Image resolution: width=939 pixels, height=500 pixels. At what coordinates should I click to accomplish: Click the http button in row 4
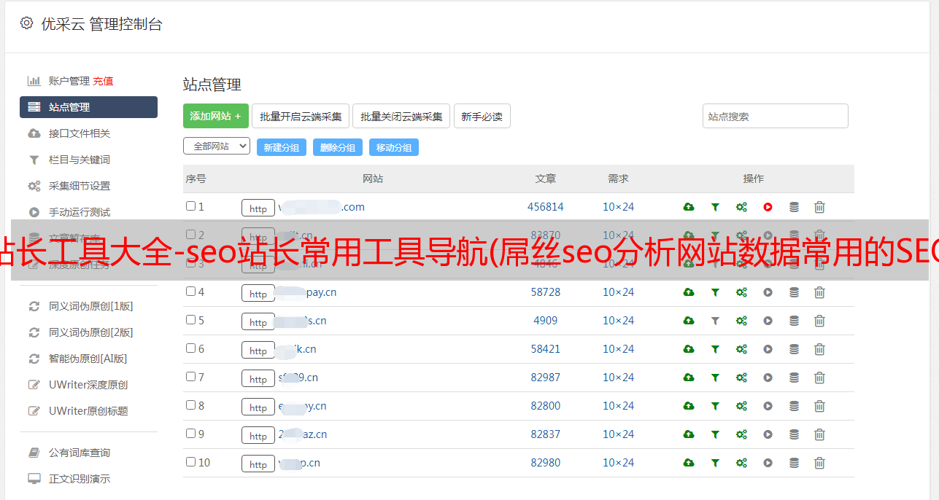click(x=258, y=293)
